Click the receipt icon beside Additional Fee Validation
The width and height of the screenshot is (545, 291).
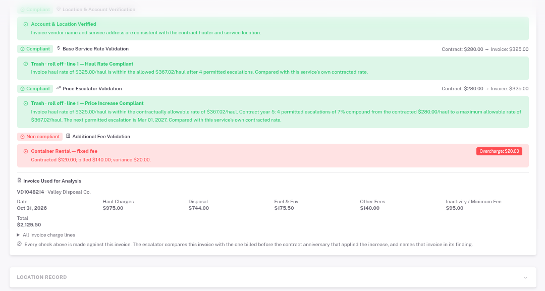[68, 136]
